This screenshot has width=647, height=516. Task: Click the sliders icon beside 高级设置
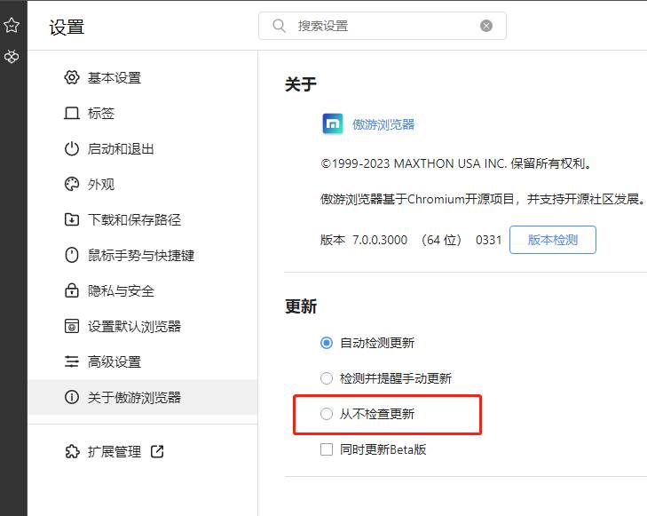point(72,361)
